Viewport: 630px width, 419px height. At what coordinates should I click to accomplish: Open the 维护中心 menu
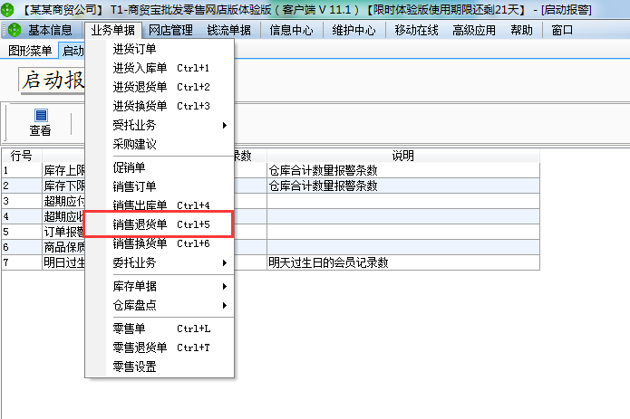(x=354, y=30)
